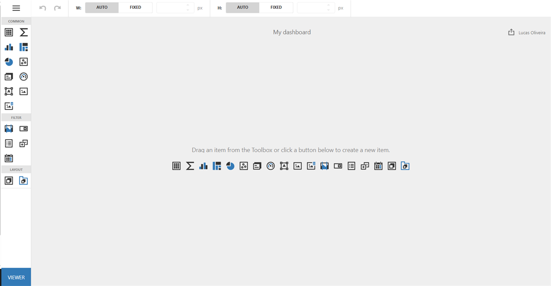Click the COMMON toolbox section header
Image resolution: width=551 pixels, height=286 pixels.
[x=16, y=21]
